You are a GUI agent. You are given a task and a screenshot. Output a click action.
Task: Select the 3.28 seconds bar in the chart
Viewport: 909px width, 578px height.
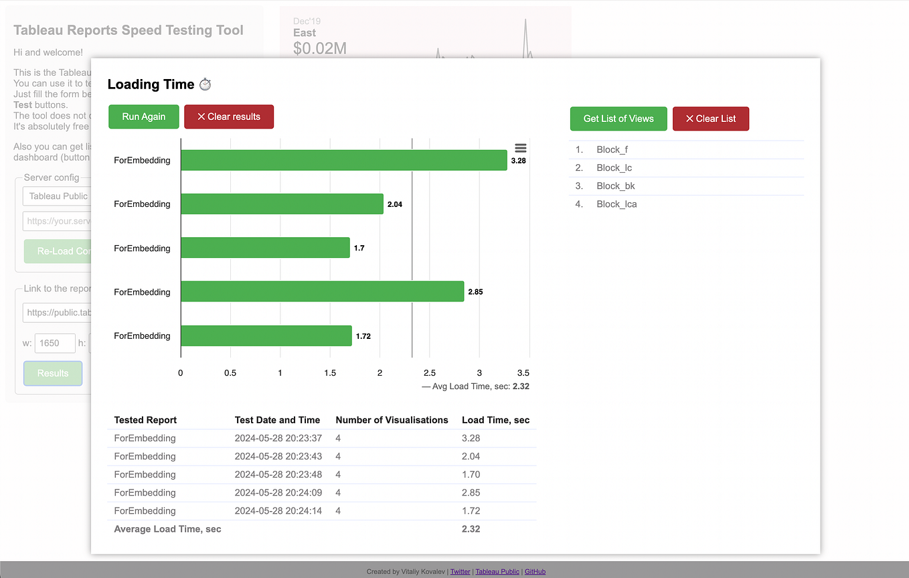pos(344,160)
